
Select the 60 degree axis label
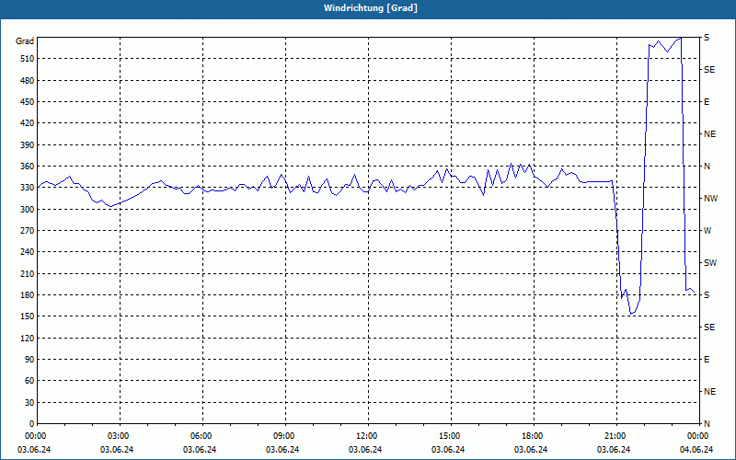coord(29,381)
